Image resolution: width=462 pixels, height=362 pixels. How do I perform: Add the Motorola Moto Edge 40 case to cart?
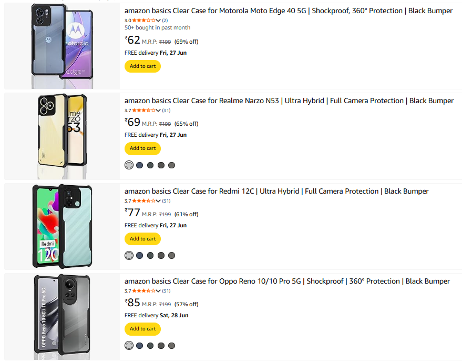click(x=142, y=66)
